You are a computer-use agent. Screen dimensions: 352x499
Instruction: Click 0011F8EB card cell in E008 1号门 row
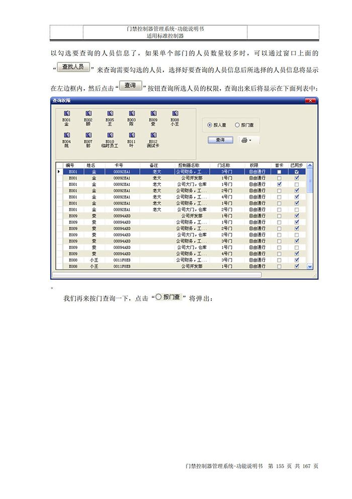point(122,266)
